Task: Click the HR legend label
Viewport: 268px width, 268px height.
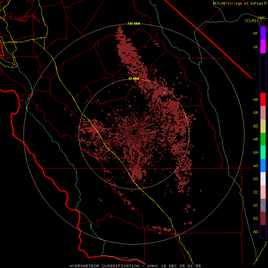Action: point(256,139)
